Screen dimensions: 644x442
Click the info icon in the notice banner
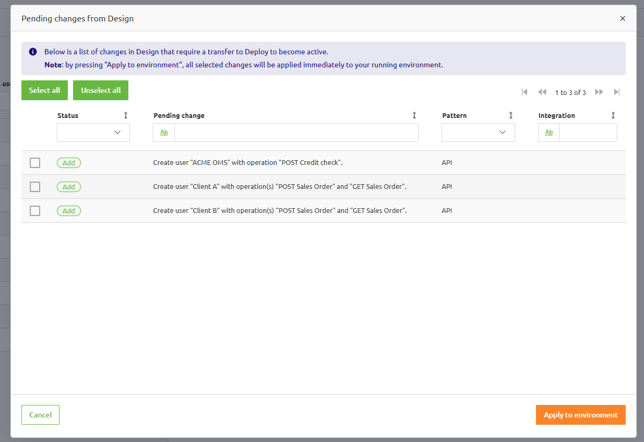(x=33, y=52)
